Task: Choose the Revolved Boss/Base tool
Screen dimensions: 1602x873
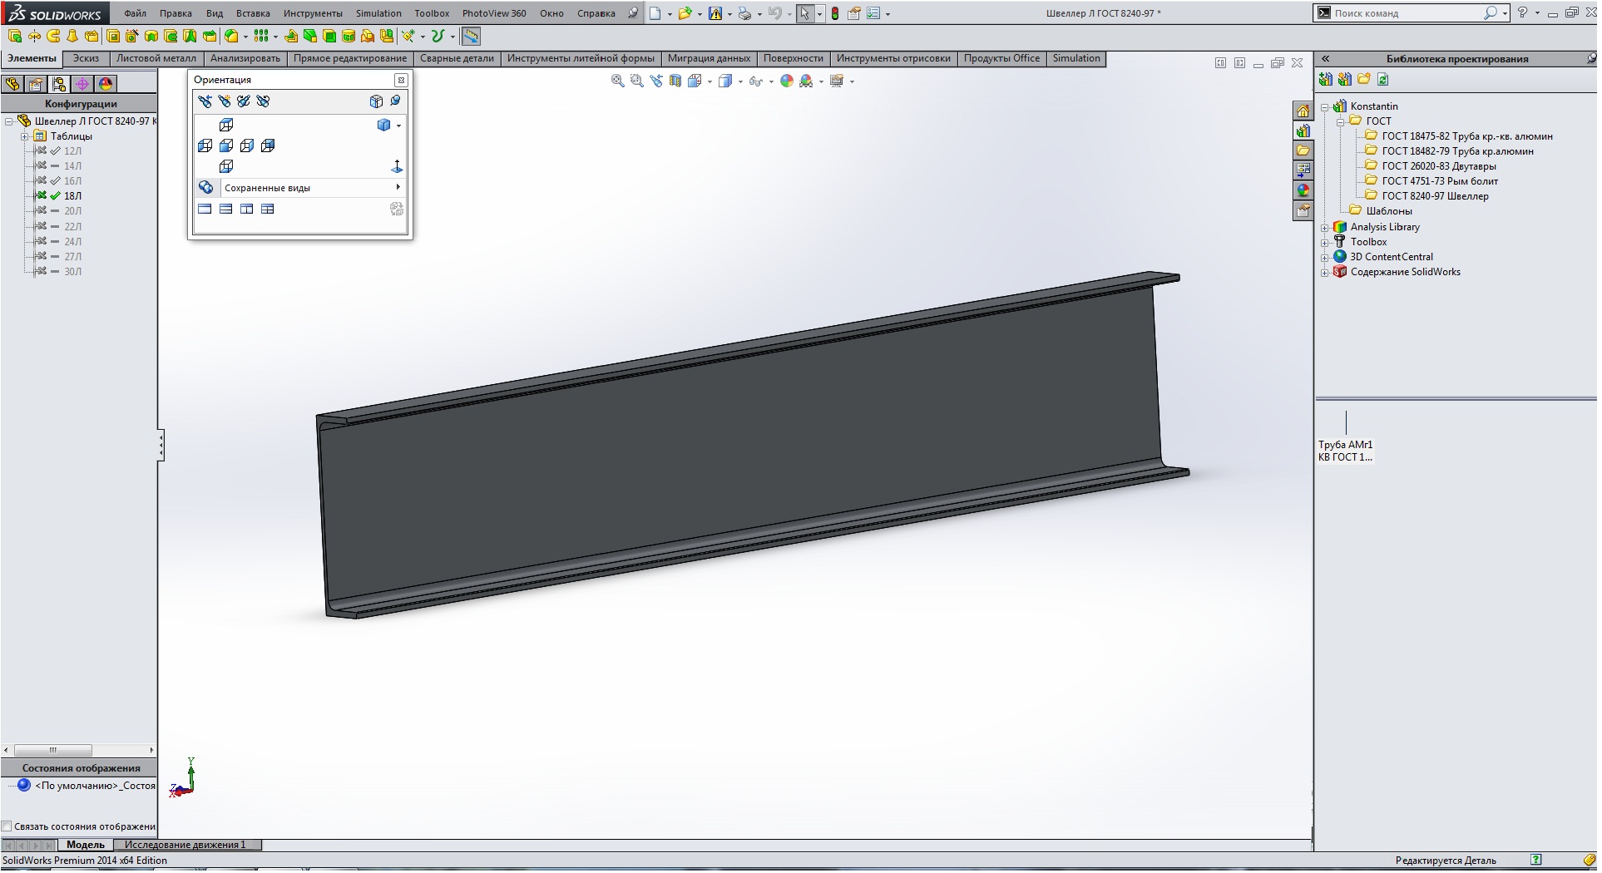Action: [34, 36]
